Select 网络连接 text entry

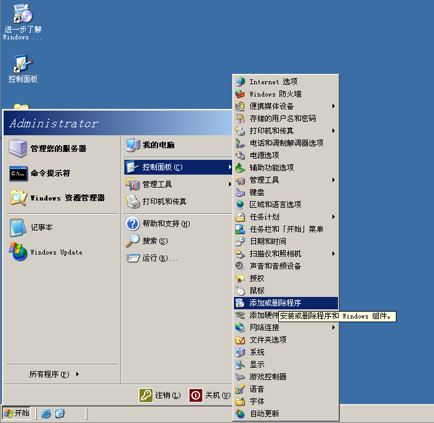264,328
